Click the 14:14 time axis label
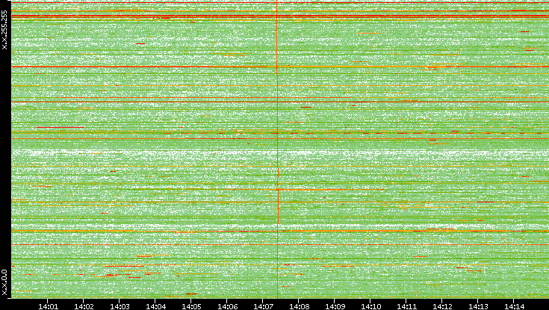Viewport: 549px width, 310px height. 514,306
